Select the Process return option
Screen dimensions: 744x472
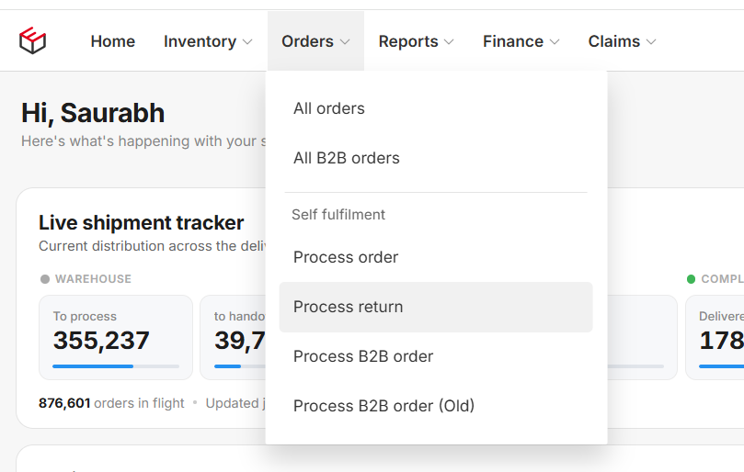click(436, 307)
